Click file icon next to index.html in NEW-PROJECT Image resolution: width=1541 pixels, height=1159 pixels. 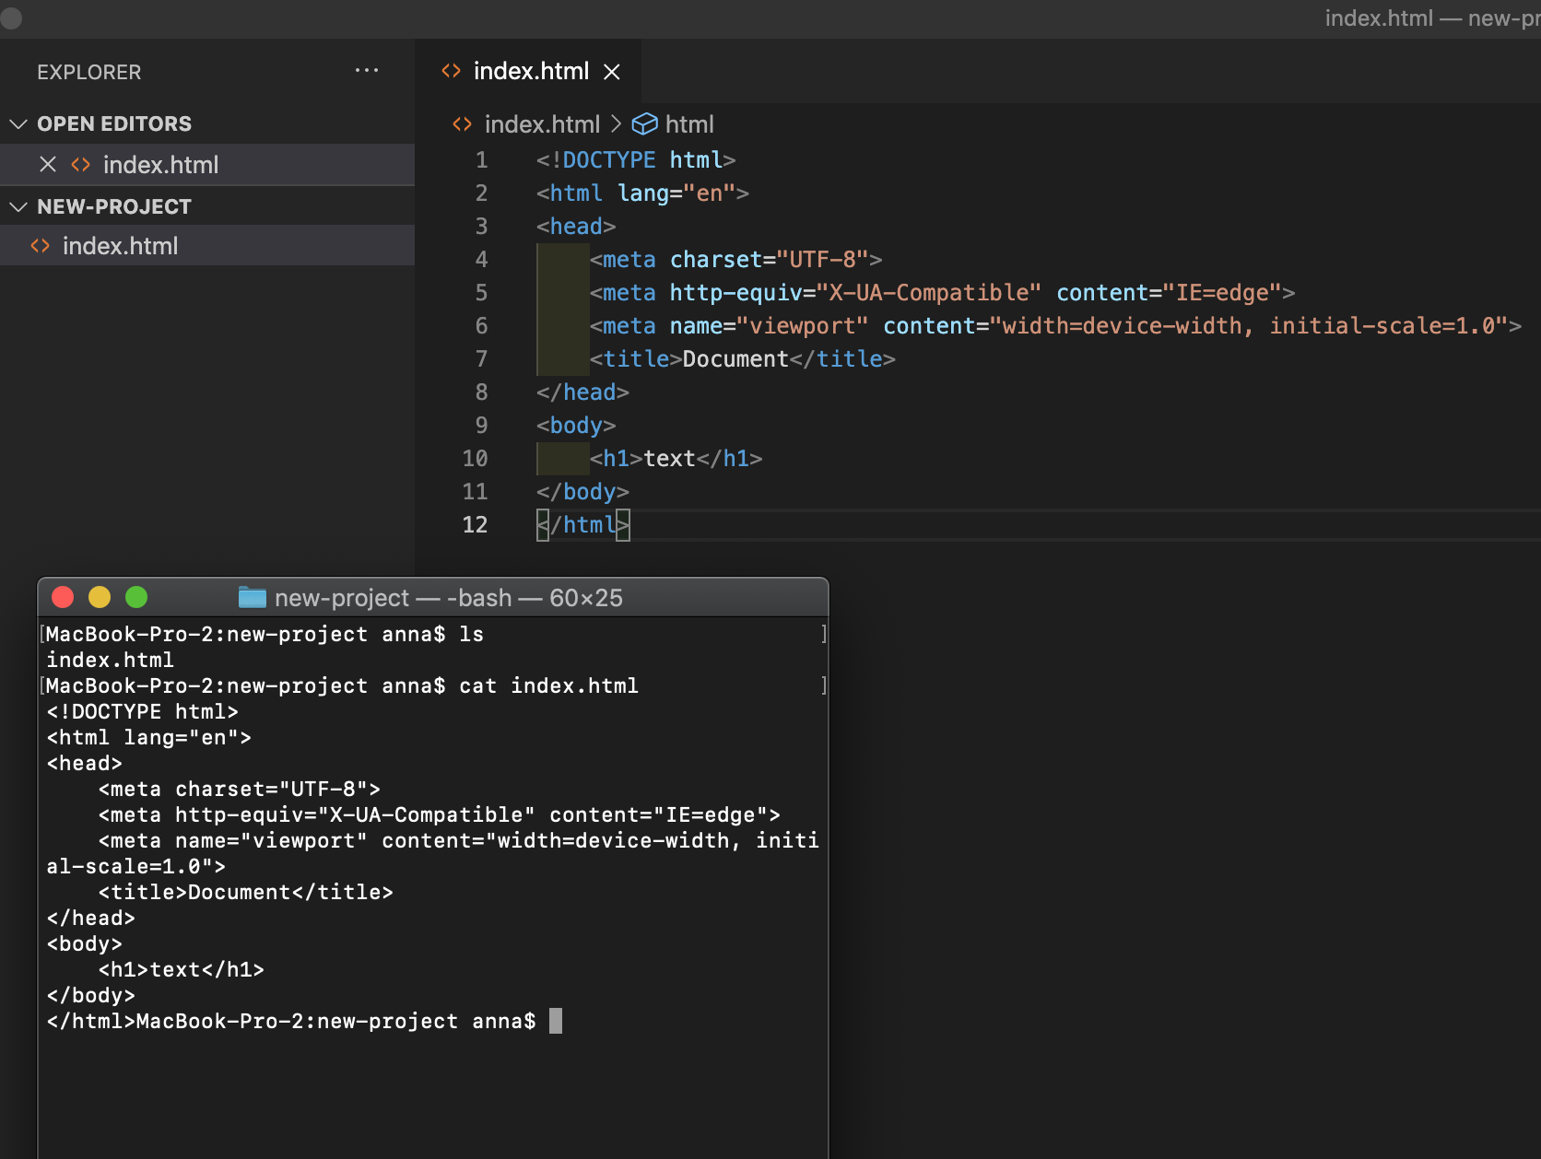[40, 246]
